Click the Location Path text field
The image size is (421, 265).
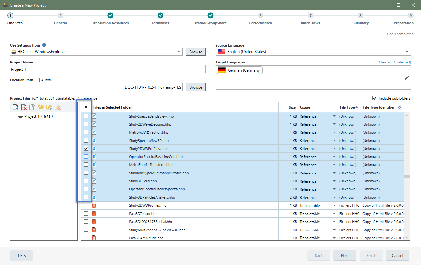(154, 87)
